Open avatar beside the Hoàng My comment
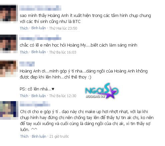The image size is (165, 146). coord(9,44)
